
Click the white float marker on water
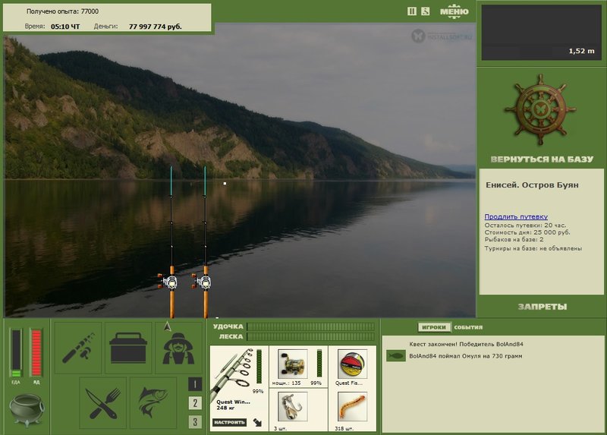(x=225, y=184)
